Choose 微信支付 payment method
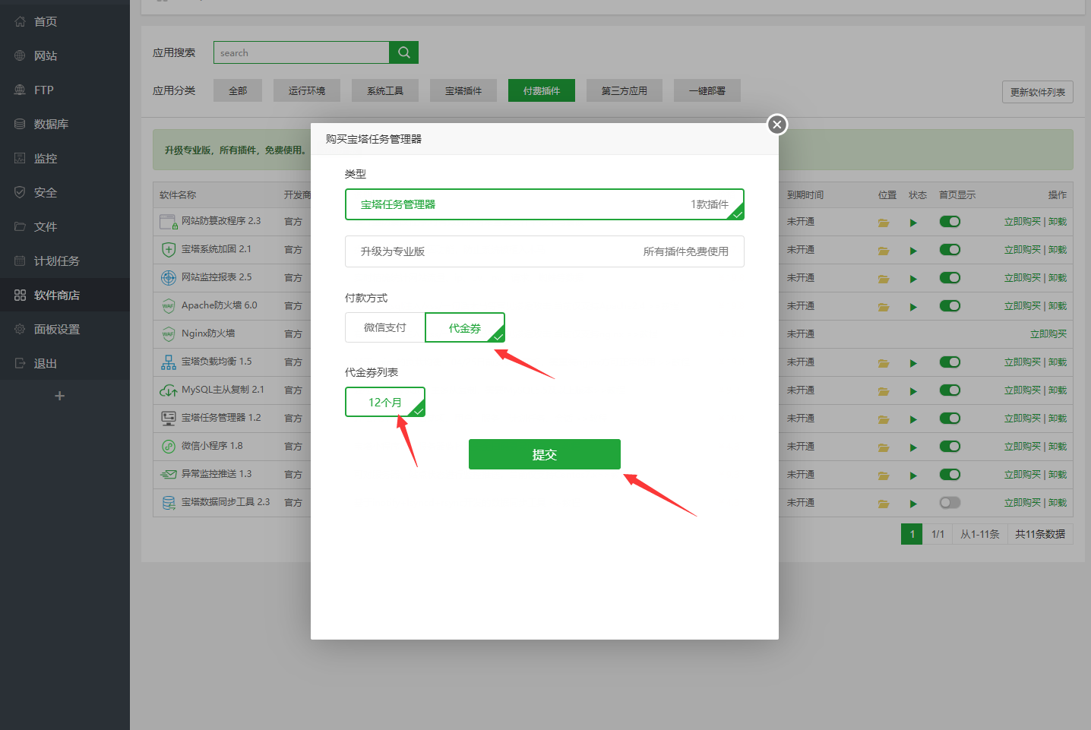The image size is (1091, 730). click(385, 327)
